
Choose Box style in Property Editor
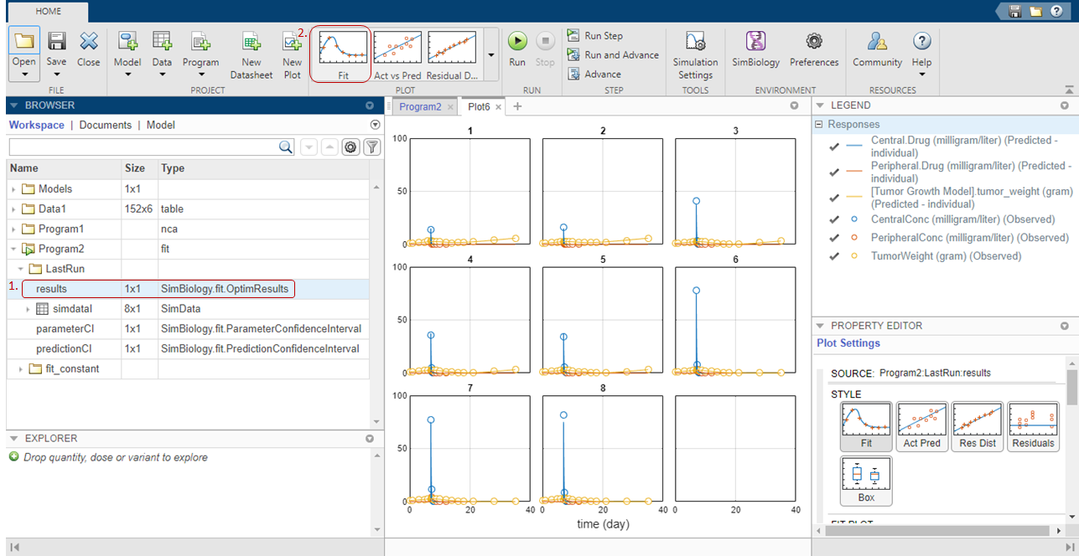coord(866,481)
